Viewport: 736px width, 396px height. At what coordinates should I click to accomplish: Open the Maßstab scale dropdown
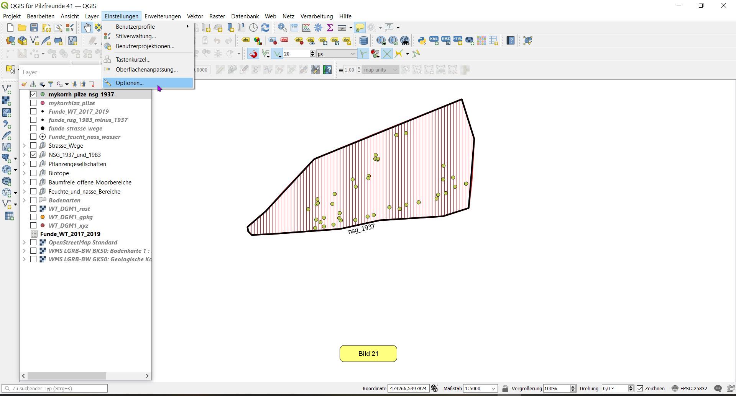point(493,388)
